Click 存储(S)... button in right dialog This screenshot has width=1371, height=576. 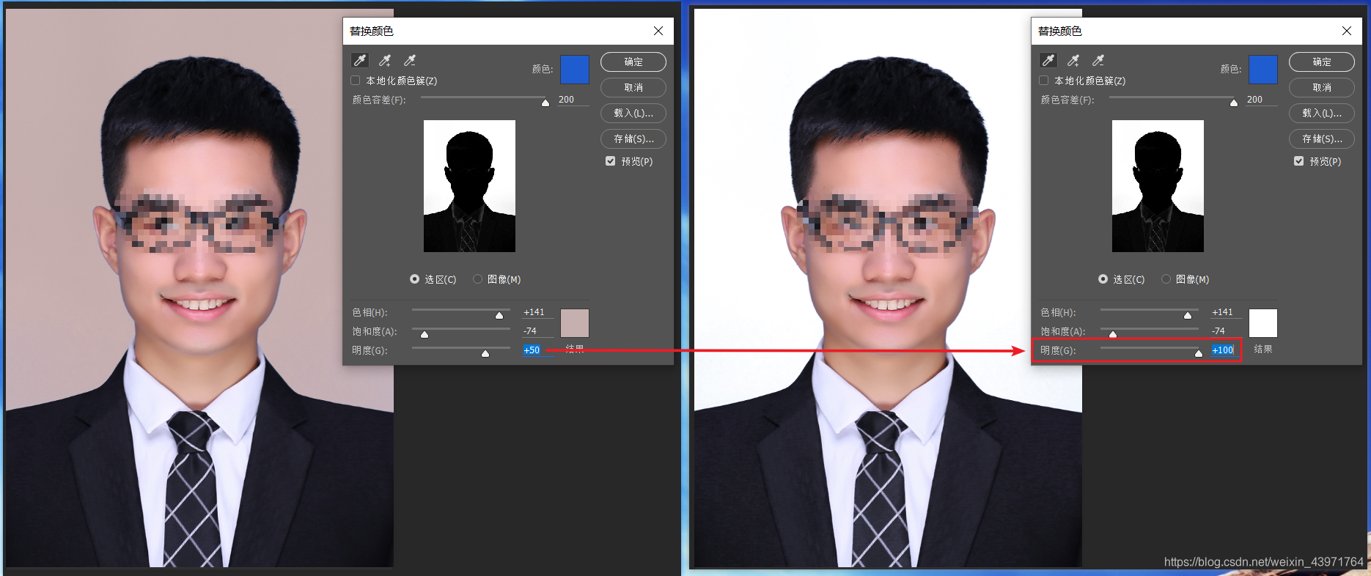click(1322, 139)
